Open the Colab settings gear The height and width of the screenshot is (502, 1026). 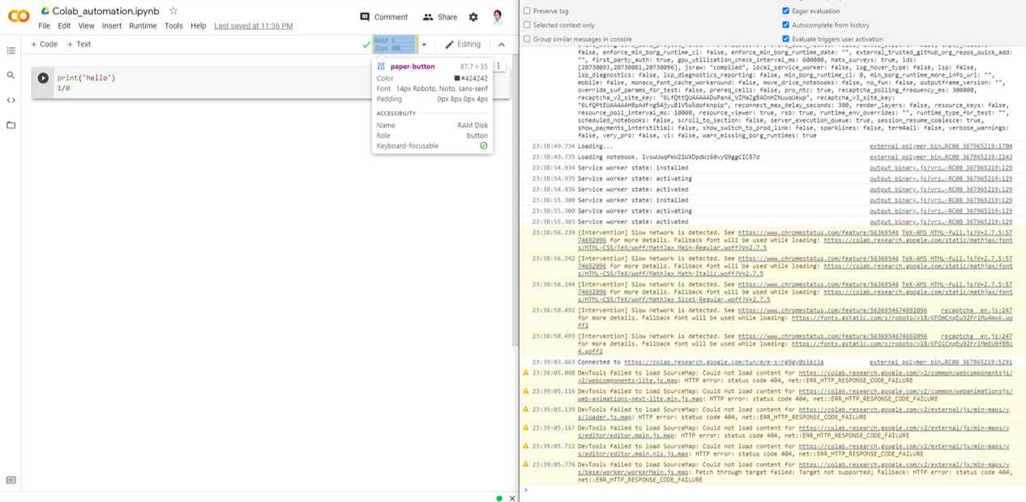pos(473,17)
